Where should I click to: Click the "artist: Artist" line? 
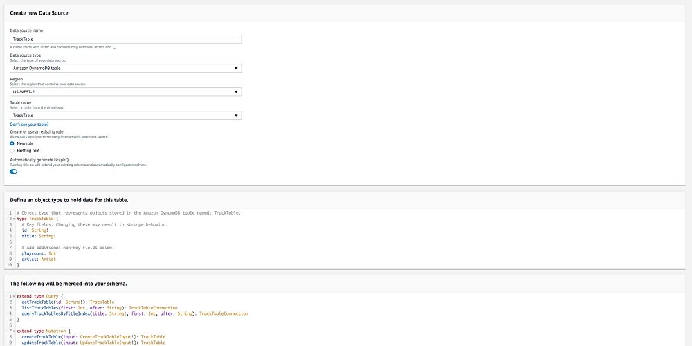click(39, 259)
